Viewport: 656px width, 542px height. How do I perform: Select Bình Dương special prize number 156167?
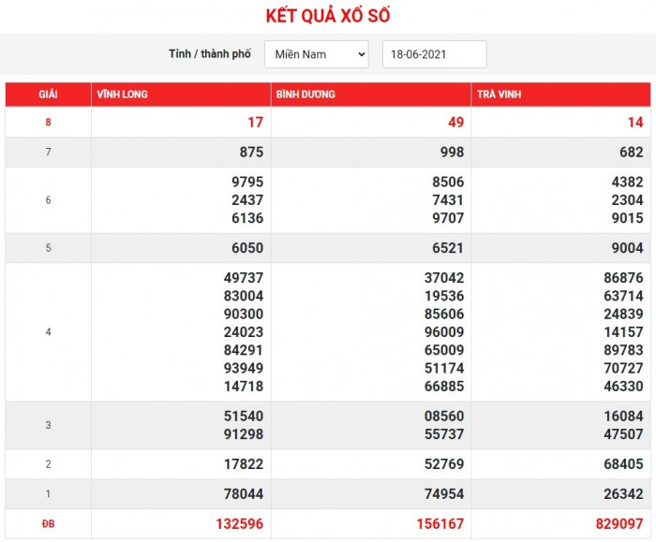point(437,524)
